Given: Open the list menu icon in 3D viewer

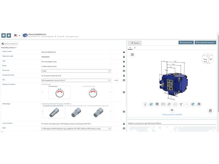Looking at the screenshot, I should tap(132, 54).
